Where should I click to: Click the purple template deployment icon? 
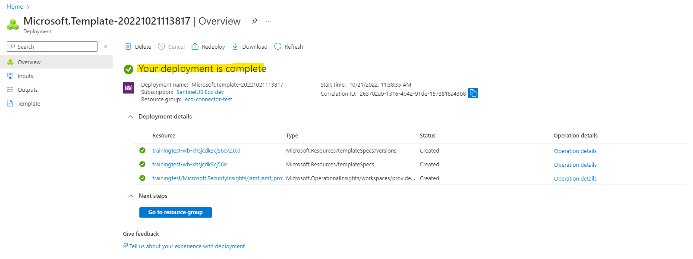(129, 88)
